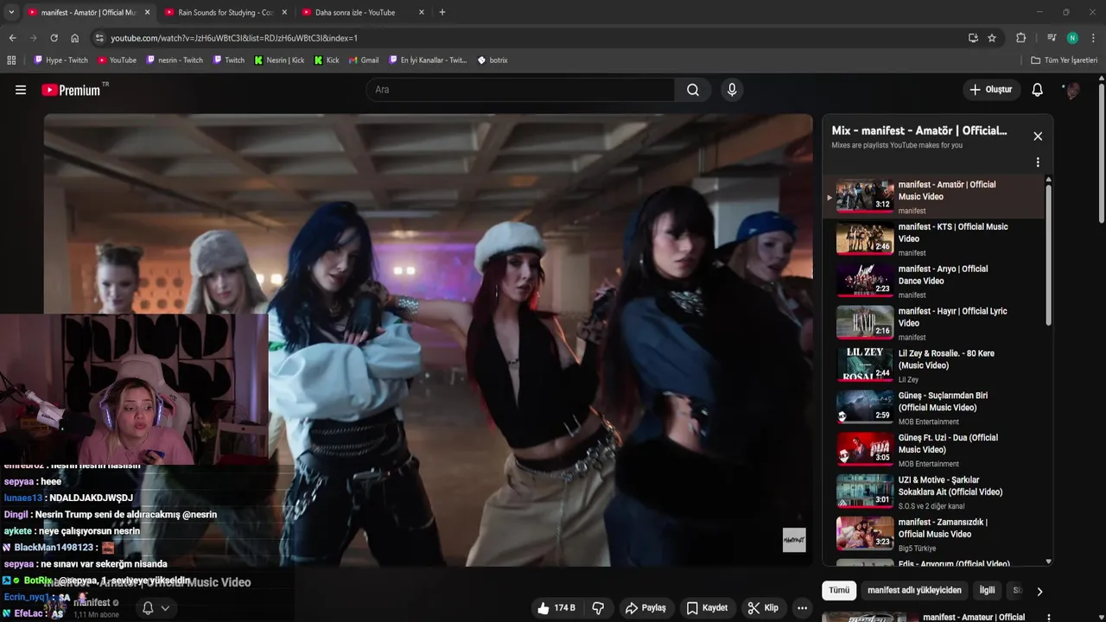Open the install/cast icon in address bar
This screenshot has height=622, width=1106.
point(973,38)
